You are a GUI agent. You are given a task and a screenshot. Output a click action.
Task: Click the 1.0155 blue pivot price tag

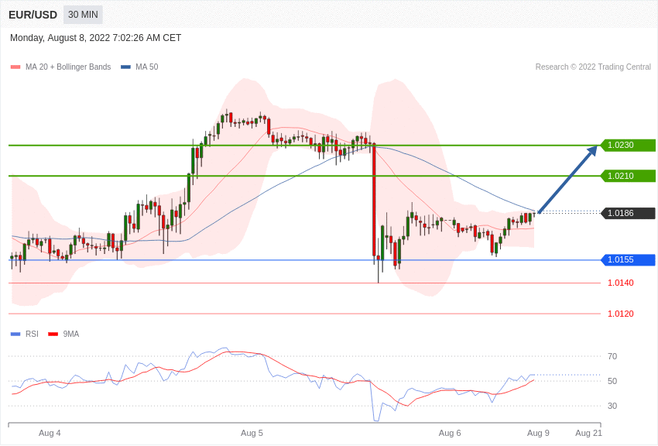pos(629,259)
